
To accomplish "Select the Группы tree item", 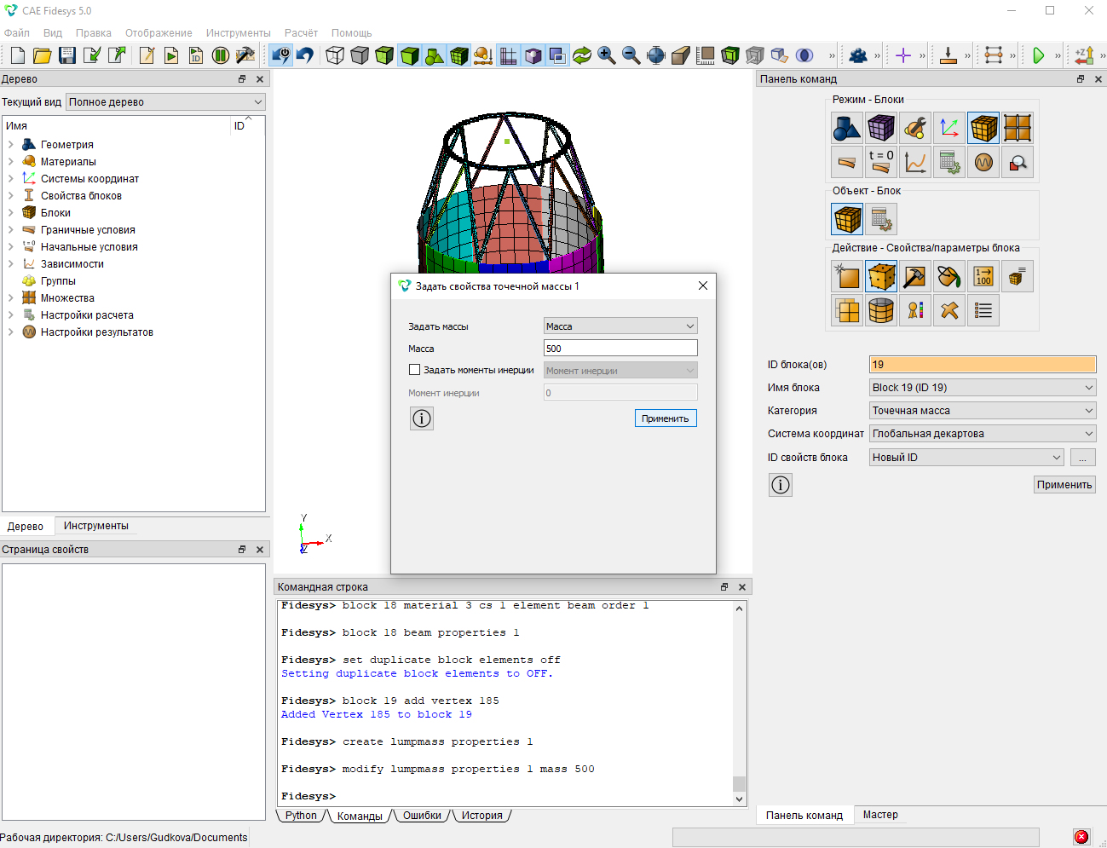I will (58, 281).
